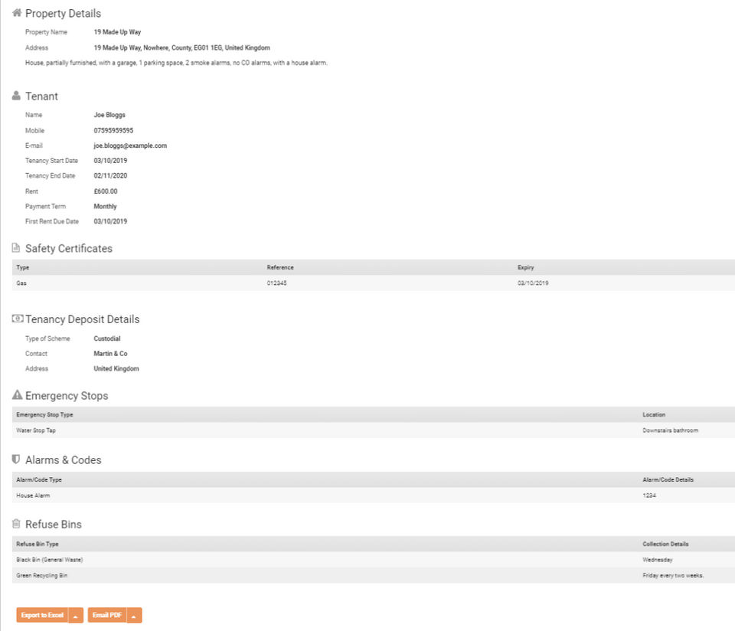Click the Alarm/Code Details column header

668,479
